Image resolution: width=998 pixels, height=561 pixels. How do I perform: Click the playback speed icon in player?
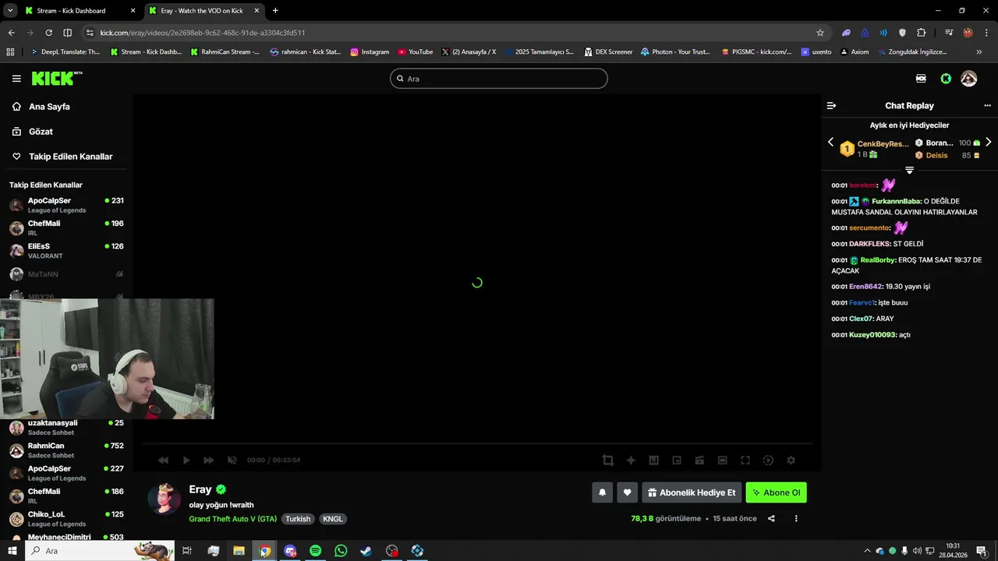pyautogui.click(x=768, y=460)
